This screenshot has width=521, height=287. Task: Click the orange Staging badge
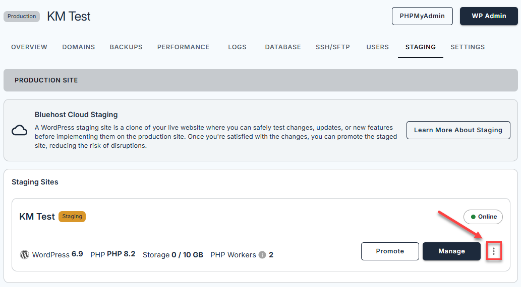click(x=72, y=217)
